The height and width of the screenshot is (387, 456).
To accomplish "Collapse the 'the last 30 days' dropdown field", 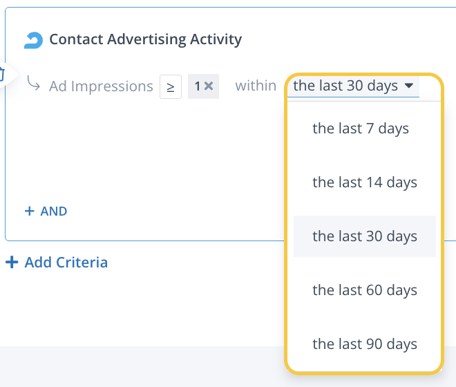I will (x=352, y=86).
